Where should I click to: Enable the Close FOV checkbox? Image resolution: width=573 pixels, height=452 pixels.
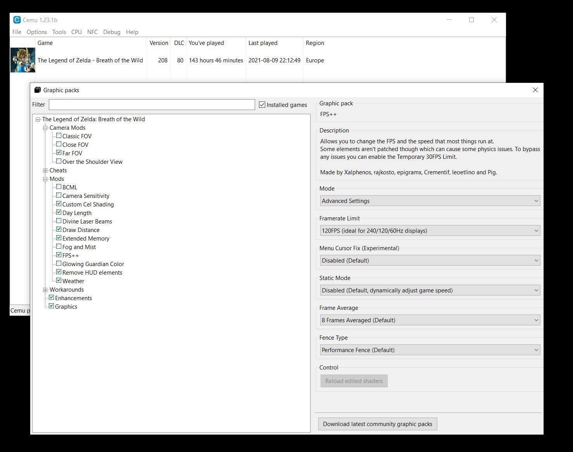tap(59, 144)
